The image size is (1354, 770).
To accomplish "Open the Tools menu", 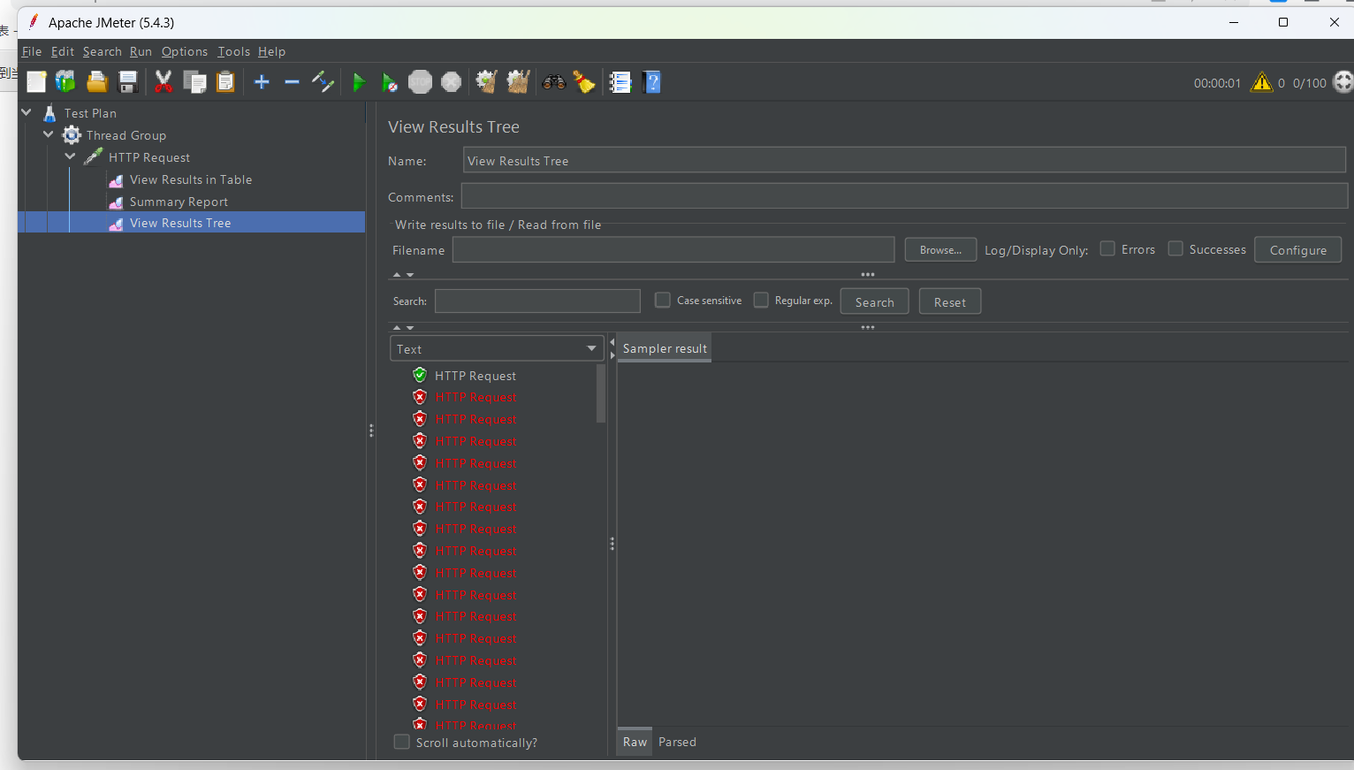I will pyautogui.click(x=234, y=51).
